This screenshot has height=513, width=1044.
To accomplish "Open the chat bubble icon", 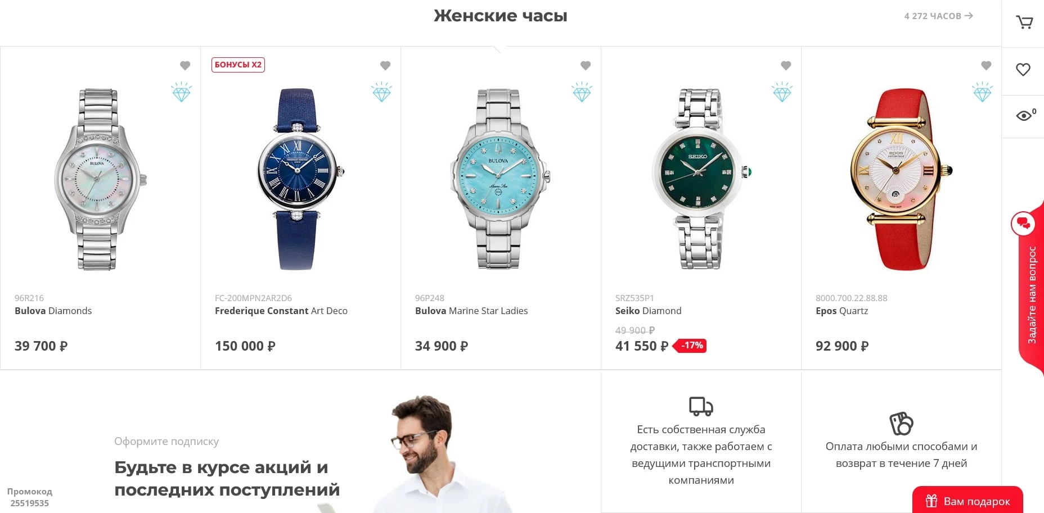I will click(x=1023, y=224).
